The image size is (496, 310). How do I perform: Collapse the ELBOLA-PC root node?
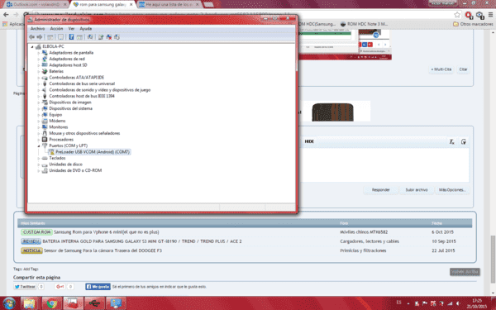(x=32, y=46)
